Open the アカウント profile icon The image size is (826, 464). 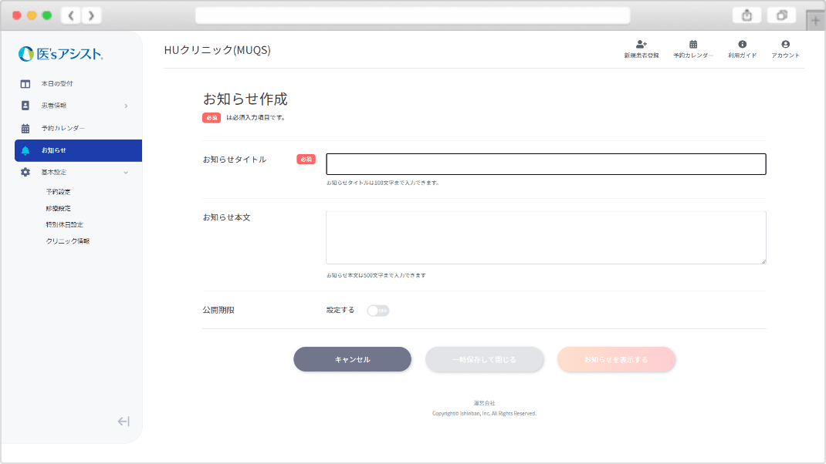pyautogui.click(x=785, y=45)
